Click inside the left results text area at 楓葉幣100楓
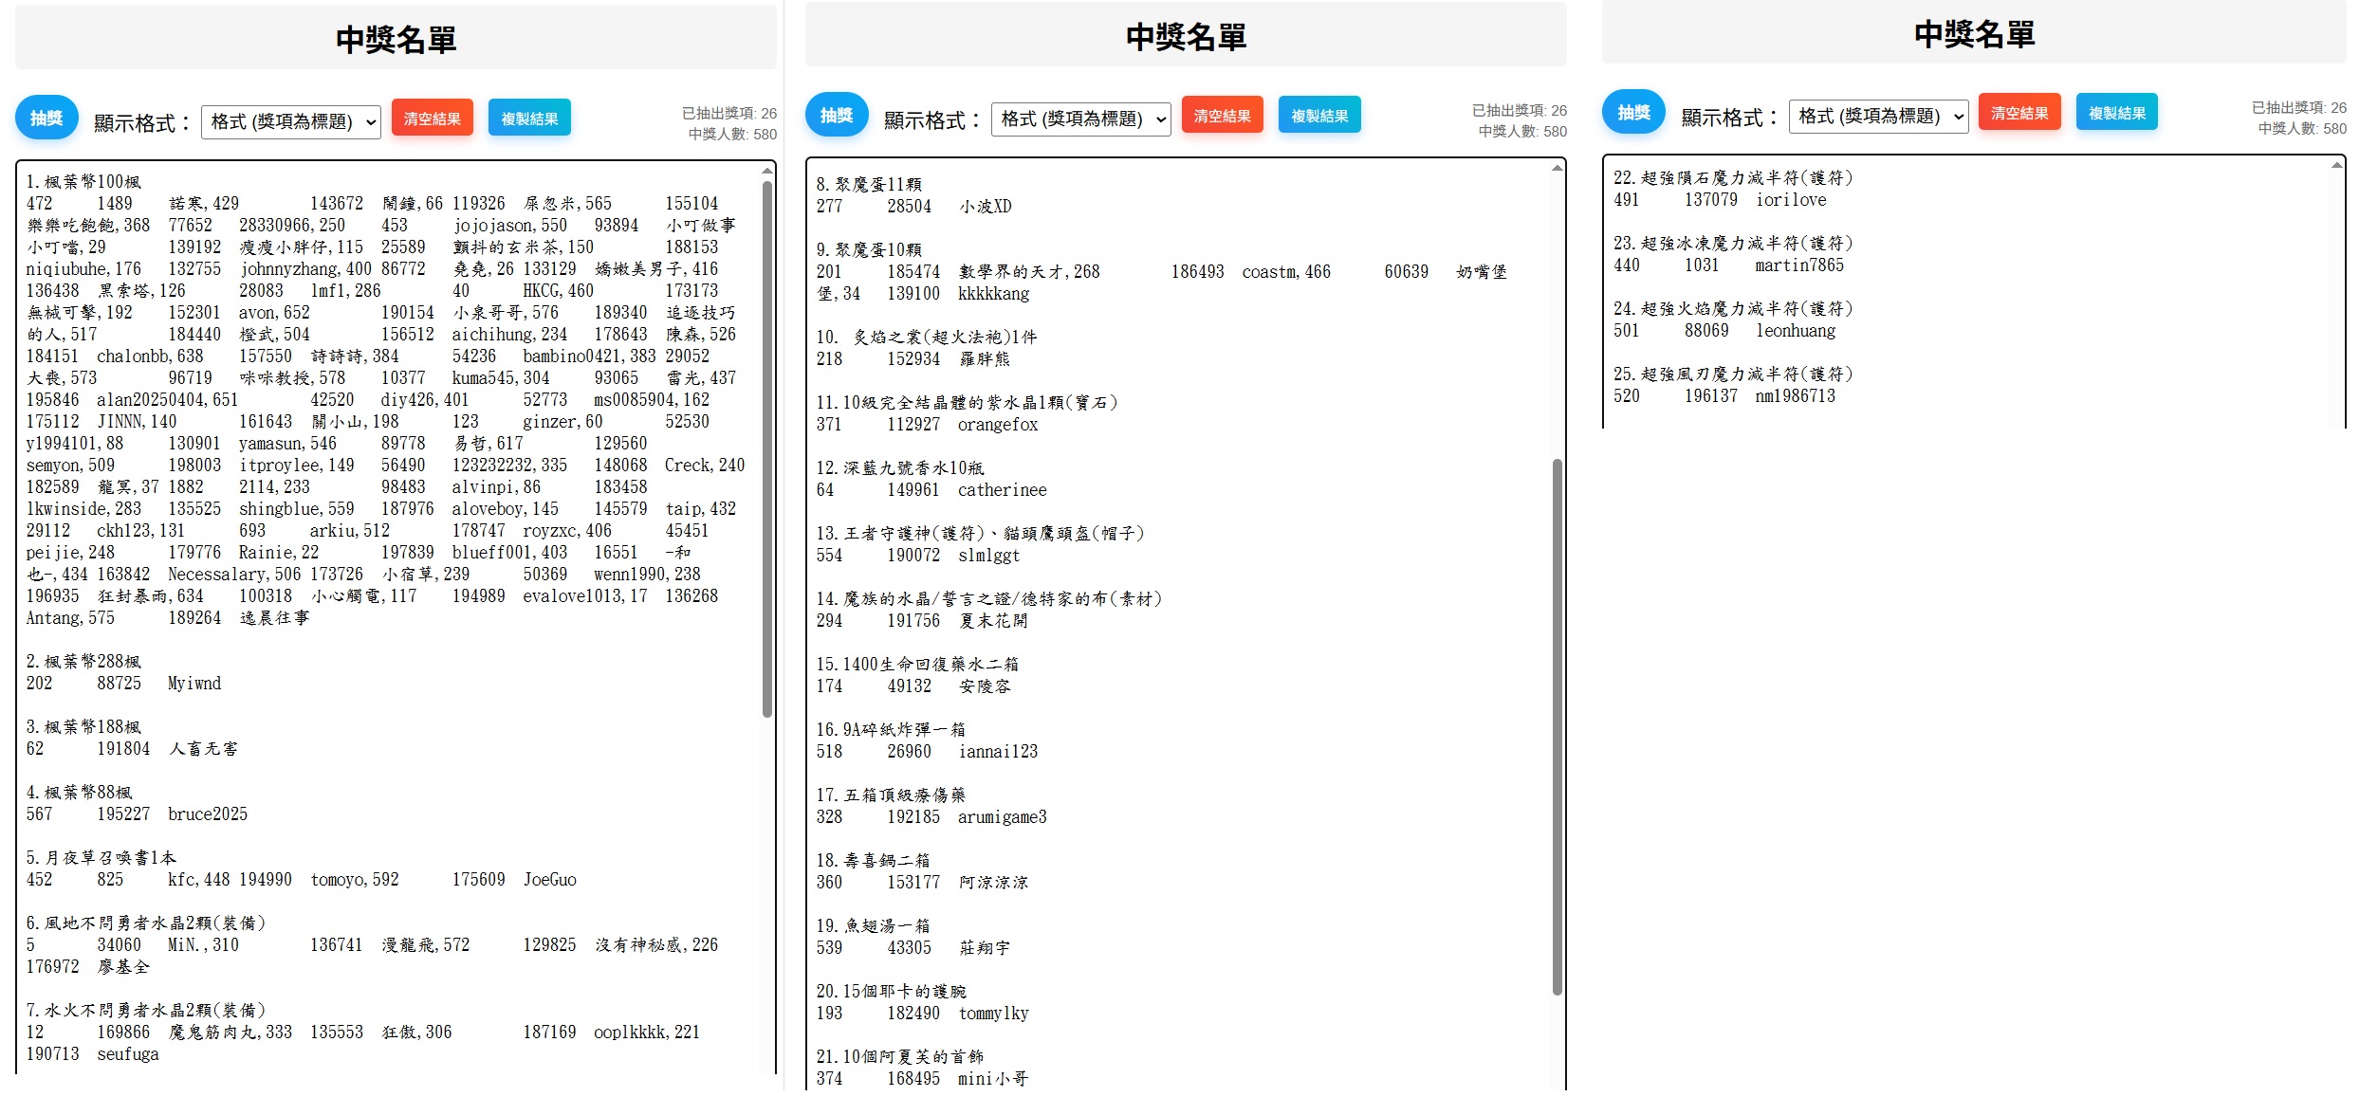The image size is (2360, 1115). 93,182
